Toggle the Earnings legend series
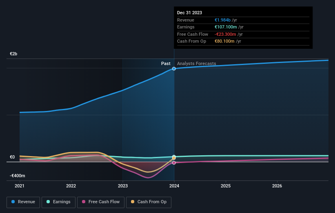This screenshot has height=213, width=335. pyautogui.click(x=58, y=202)
